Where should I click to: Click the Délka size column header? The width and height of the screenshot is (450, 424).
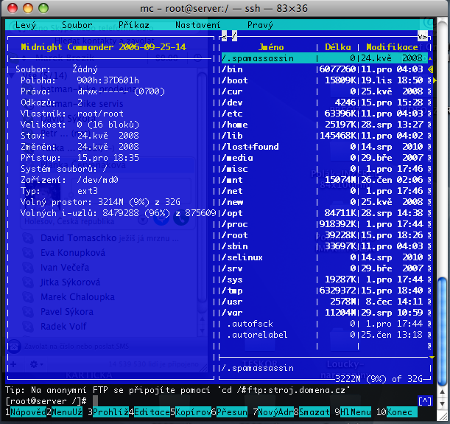tap(338, 46)
